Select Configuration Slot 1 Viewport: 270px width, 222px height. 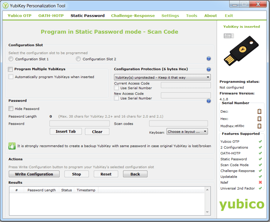pos(11,59)
